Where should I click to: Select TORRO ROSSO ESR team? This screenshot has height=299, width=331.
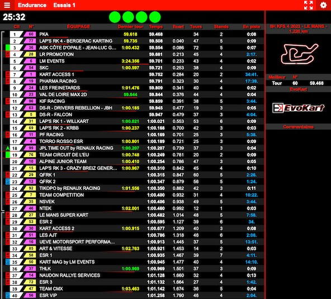pyautogui.click(x=61, y=141)
